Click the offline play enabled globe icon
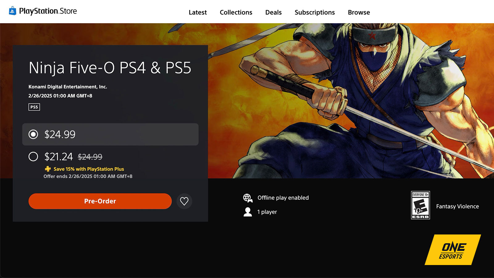Image resolution: width=494 pixels, height=278 pixels. [x=247, y=197]
